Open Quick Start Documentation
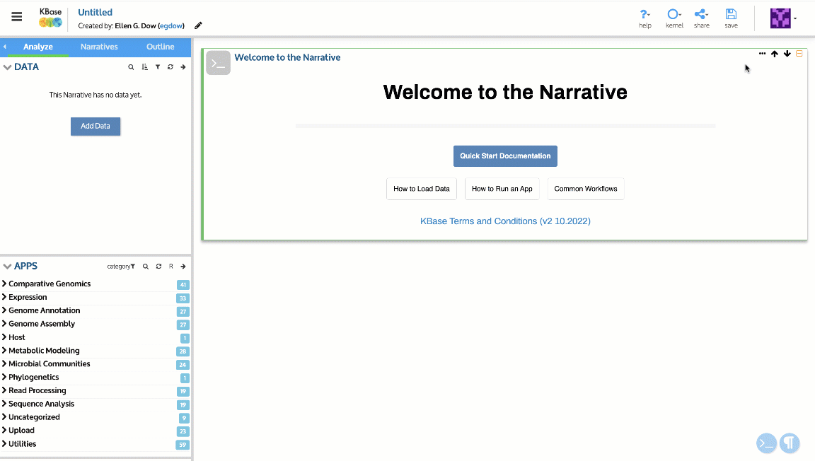This screenshot has height=461, width=815. point(505,156)
